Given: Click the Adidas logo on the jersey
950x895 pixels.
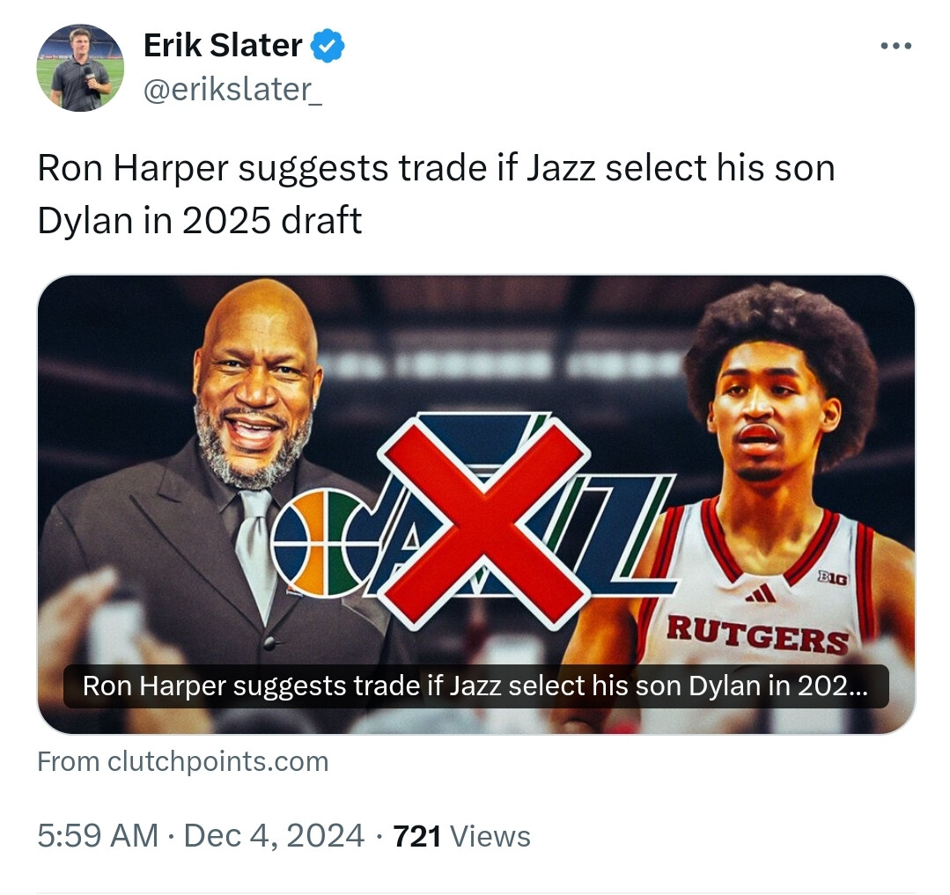Looking at the screenshot, I should pyautogui.click(x=760, y=594).
